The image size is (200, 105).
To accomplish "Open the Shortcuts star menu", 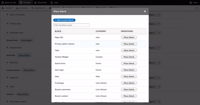I will (x=40, y=3).
